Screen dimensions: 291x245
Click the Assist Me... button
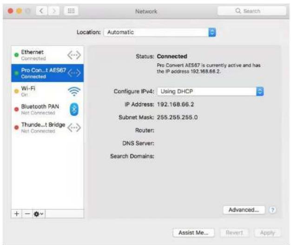[193, 232]
